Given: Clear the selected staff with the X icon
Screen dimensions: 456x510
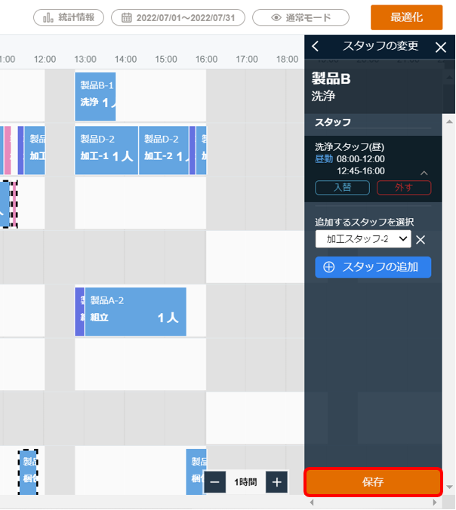Looking at the screenshot, I should [421, 240].
